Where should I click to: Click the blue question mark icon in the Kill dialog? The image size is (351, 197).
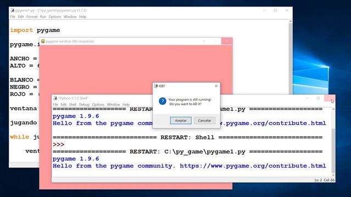coord(162,101)
